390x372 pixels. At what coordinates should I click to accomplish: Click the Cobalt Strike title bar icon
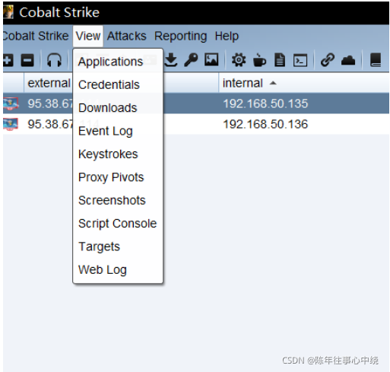tap(8, 12)
